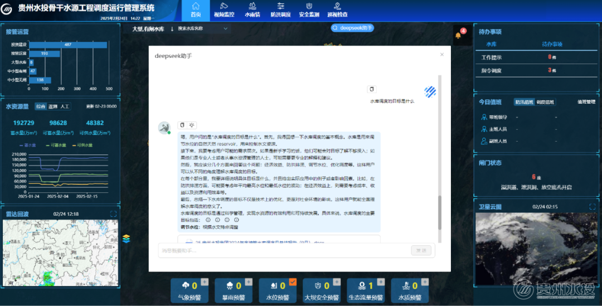The image size is (602, 306).
Task: Click the 生态流量预警 flow icon
Action: [362, 285]
